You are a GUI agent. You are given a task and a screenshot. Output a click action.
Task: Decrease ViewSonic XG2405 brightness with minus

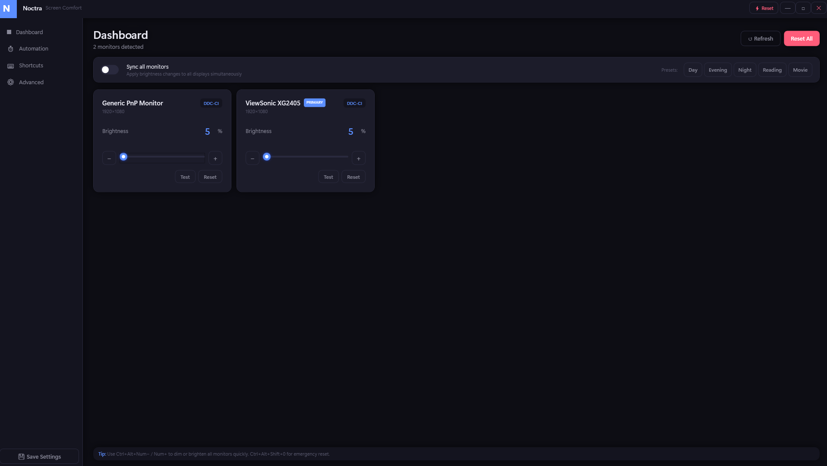253,159
